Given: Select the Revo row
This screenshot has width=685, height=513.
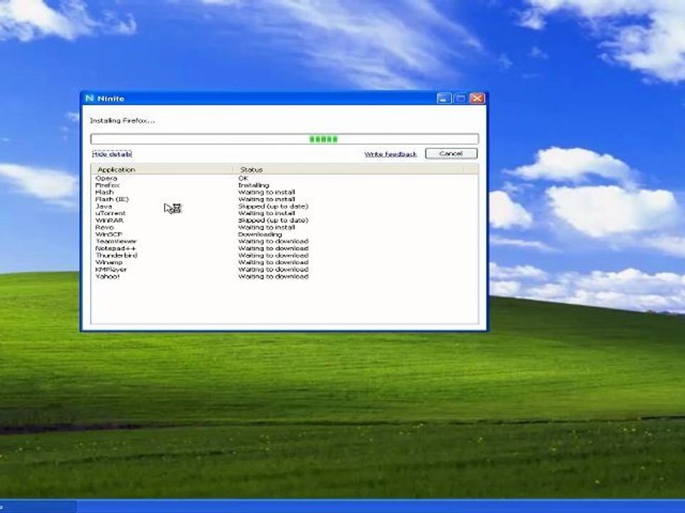Looking at the screenshot, I should tap(285, 227).
